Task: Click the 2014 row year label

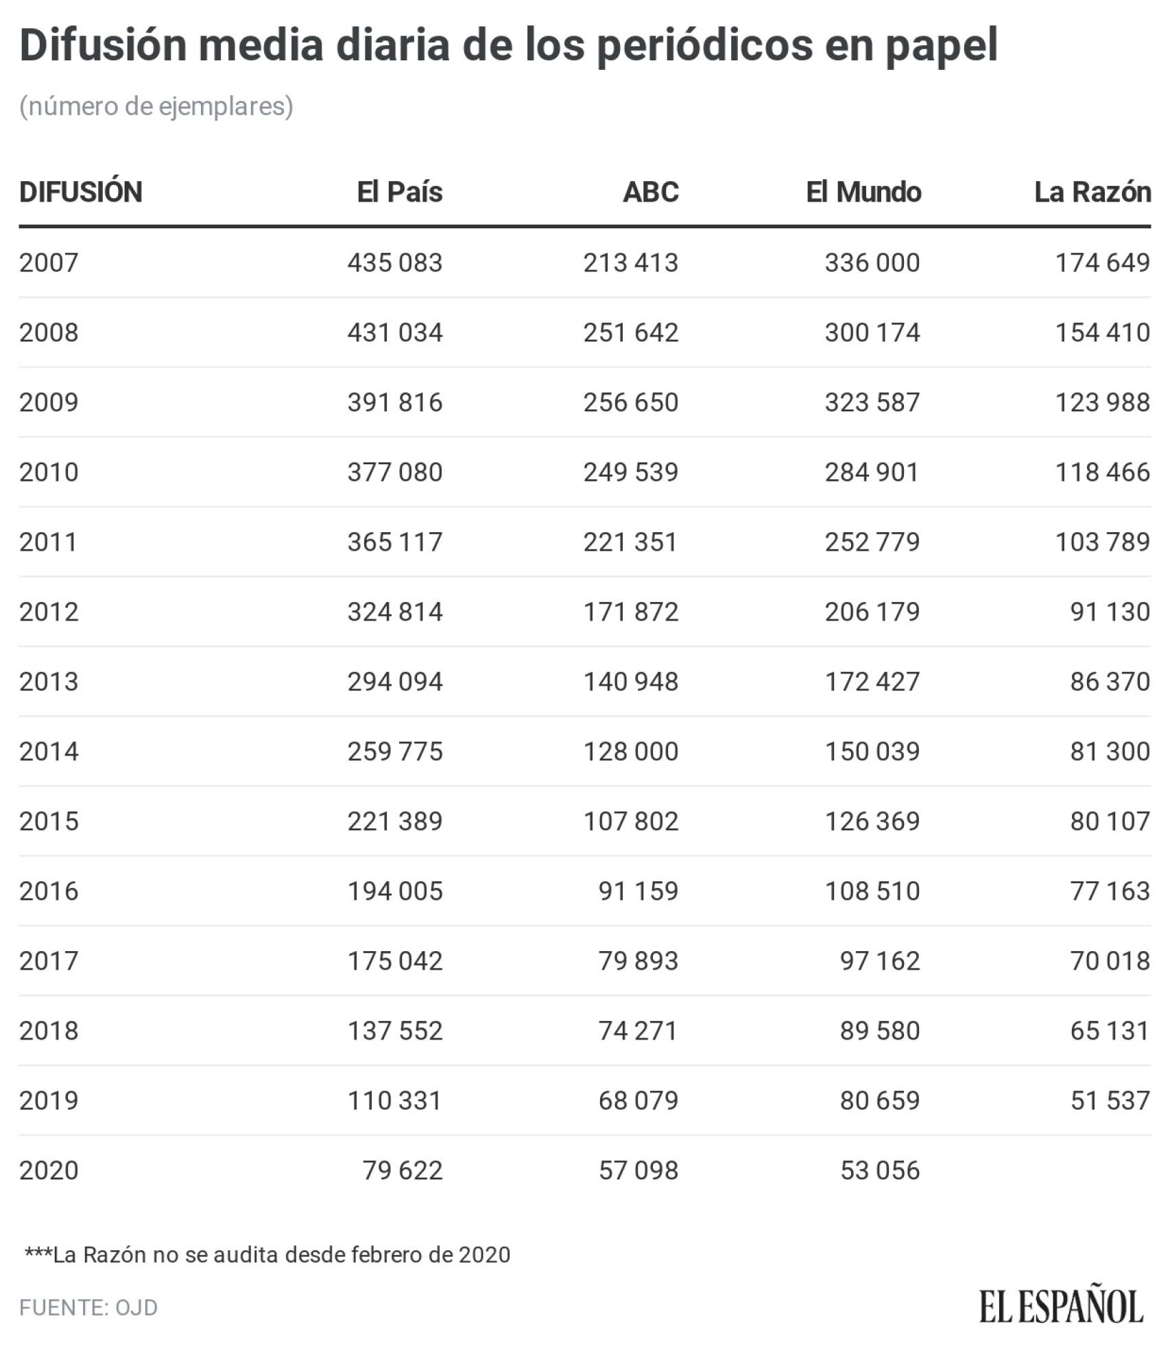Action: coord(49,752)
